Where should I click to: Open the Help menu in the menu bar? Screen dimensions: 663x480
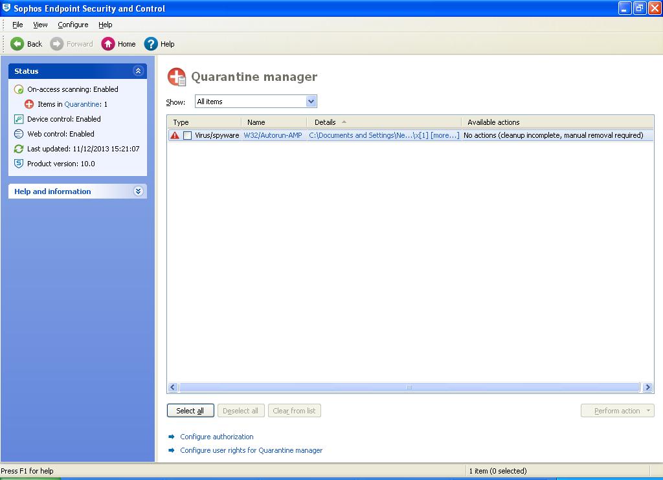[x=106, y=25]
